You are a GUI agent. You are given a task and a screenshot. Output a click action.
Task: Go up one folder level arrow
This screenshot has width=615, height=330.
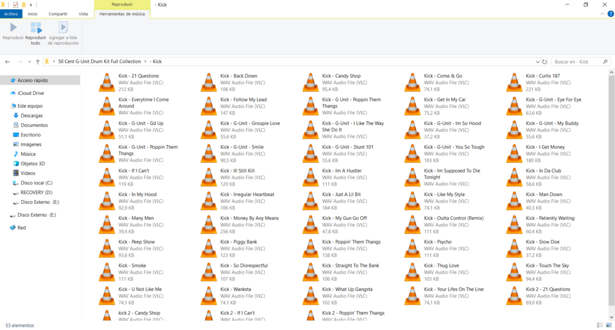pos(38,62)
